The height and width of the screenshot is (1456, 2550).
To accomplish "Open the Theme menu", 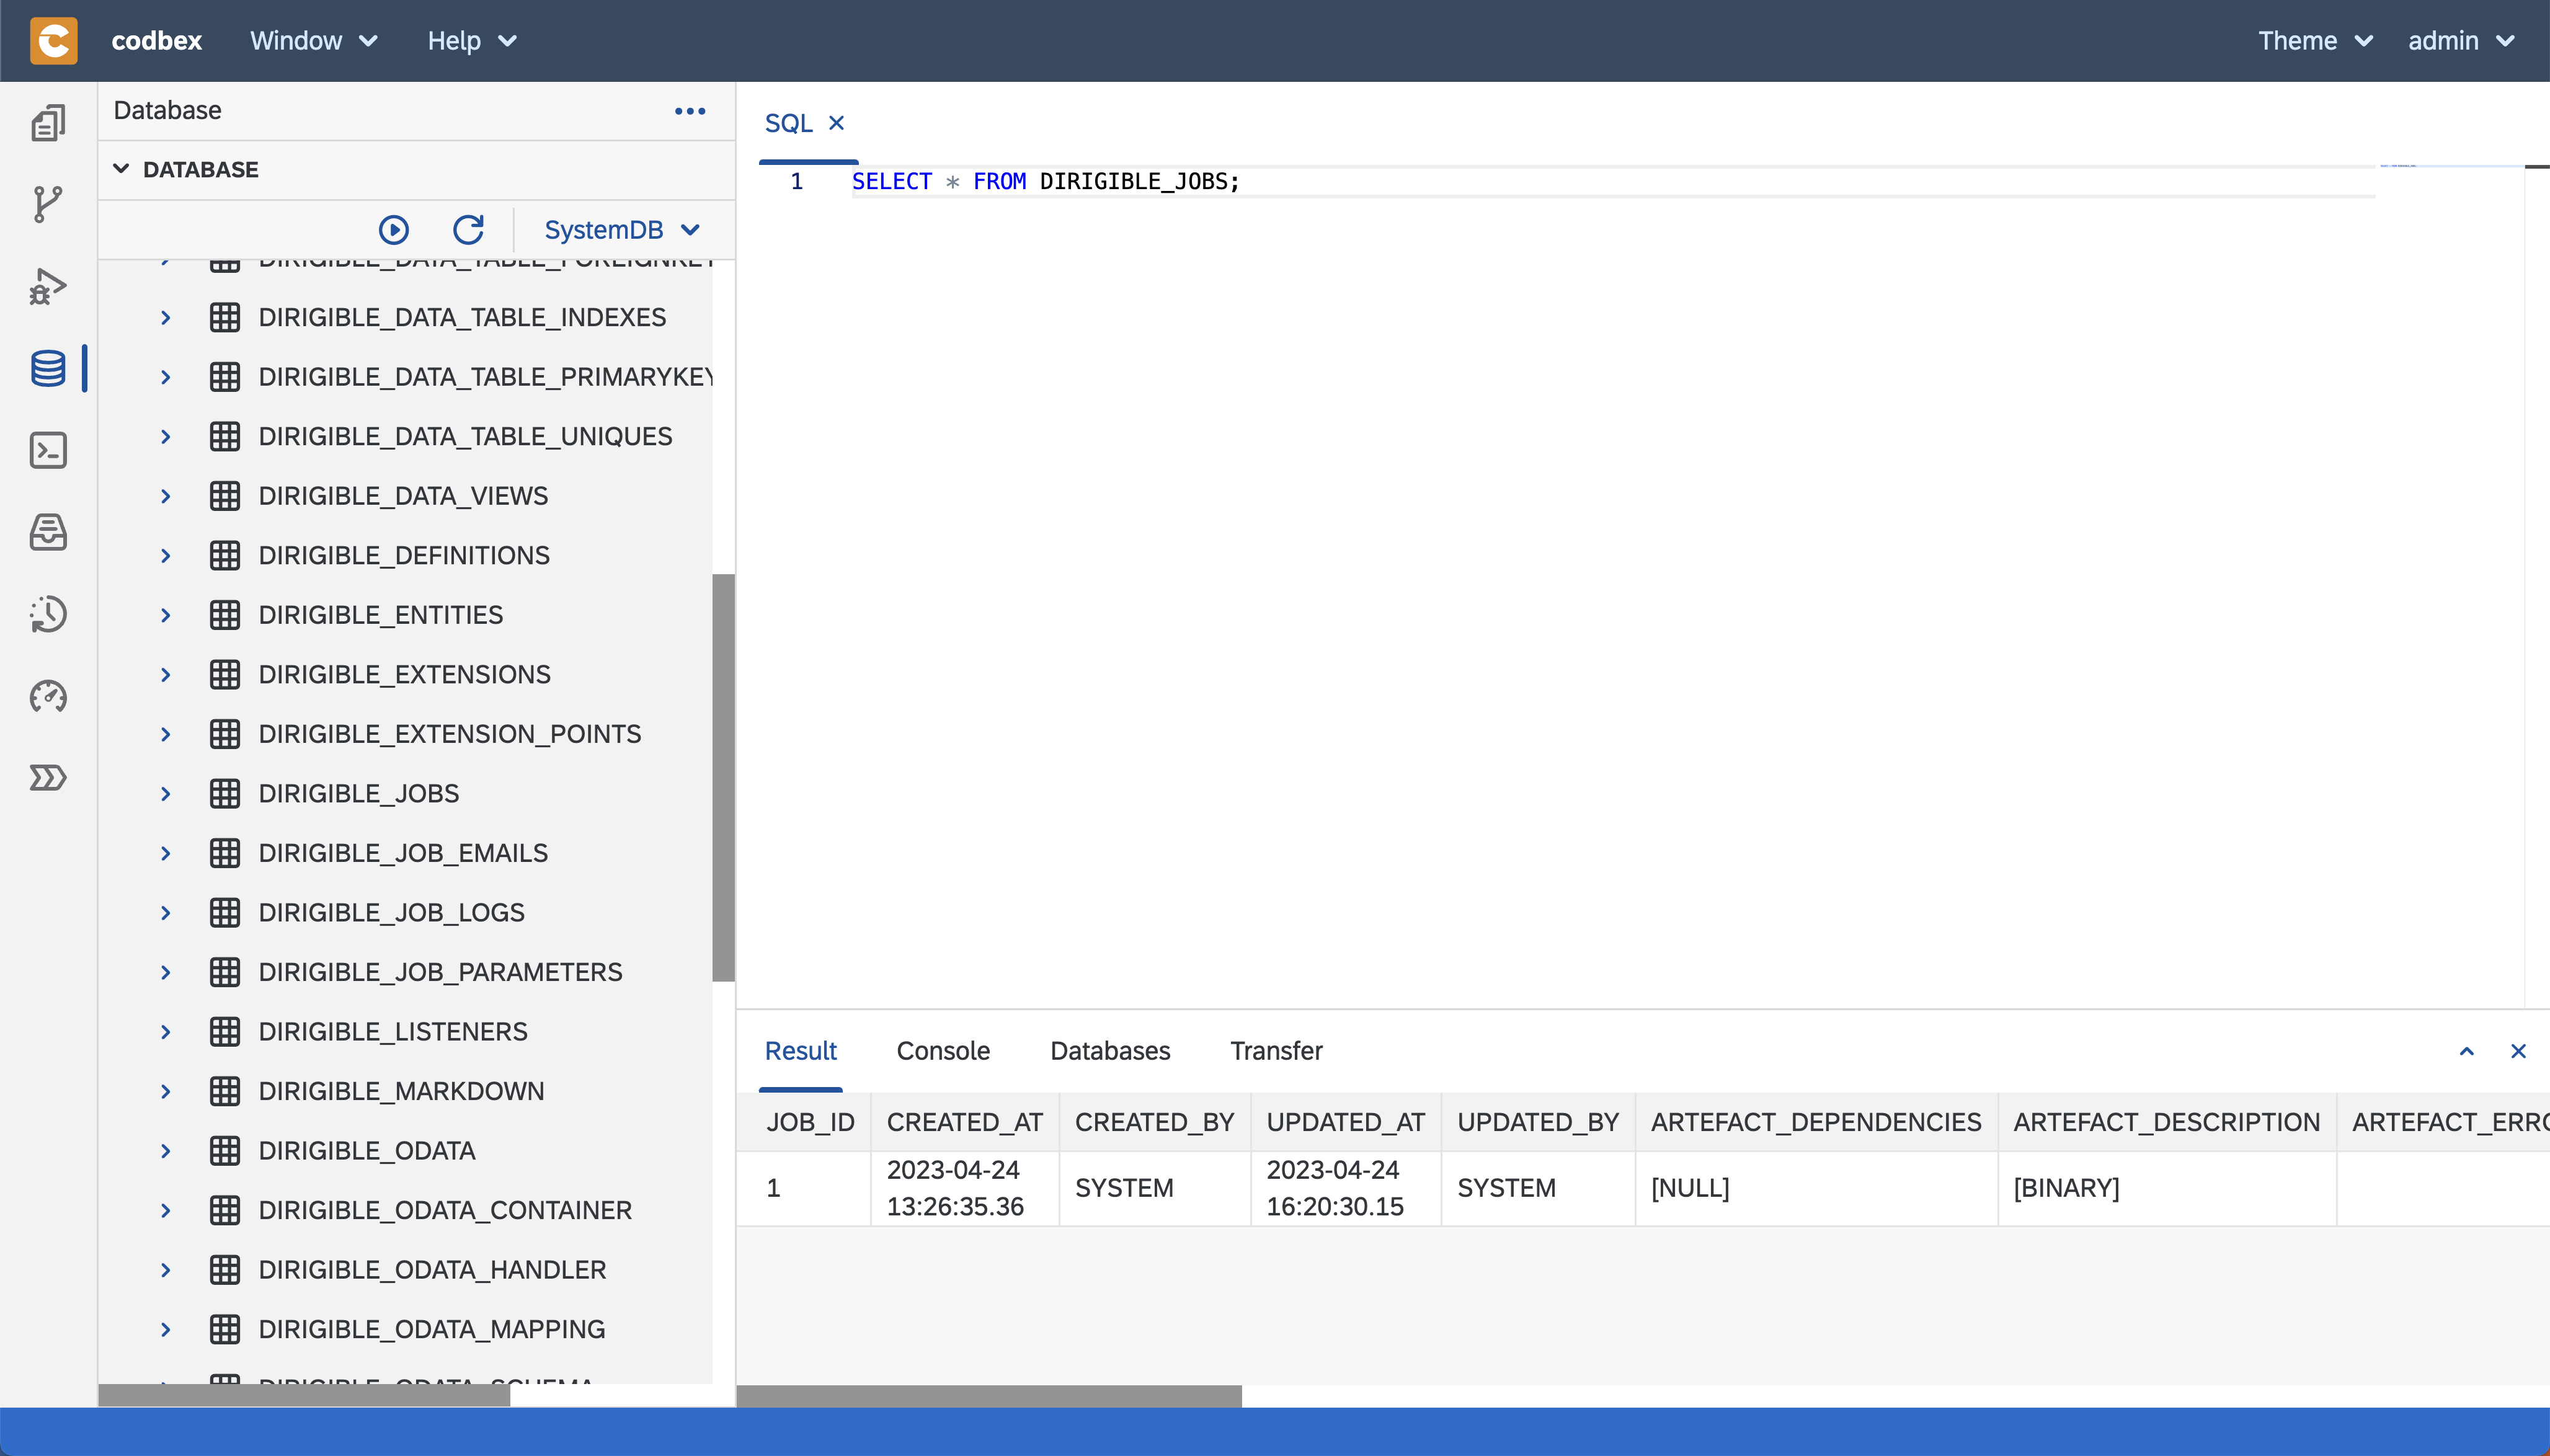I will pyautogui.click(x=2315, y=41).
